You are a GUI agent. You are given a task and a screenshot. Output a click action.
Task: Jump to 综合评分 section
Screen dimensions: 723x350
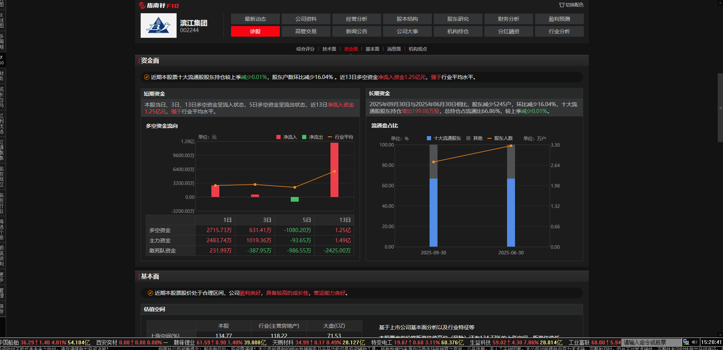click(305, 49)
